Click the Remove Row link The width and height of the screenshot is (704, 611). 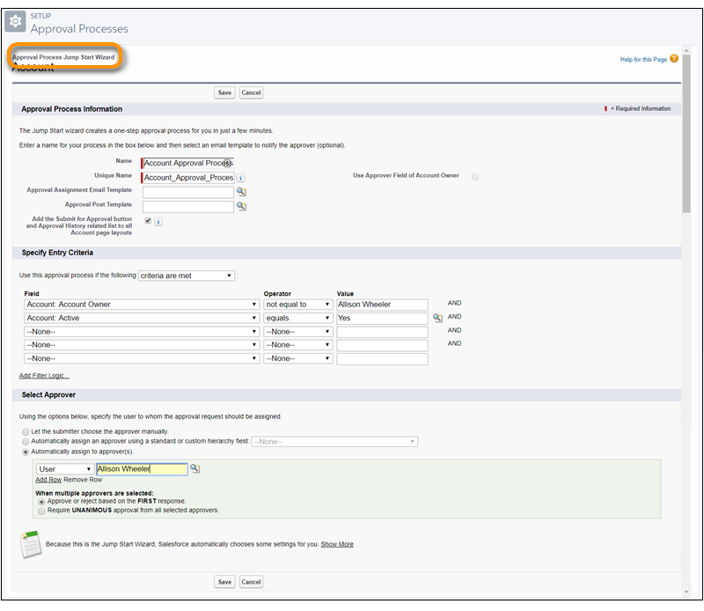(83, 480)
